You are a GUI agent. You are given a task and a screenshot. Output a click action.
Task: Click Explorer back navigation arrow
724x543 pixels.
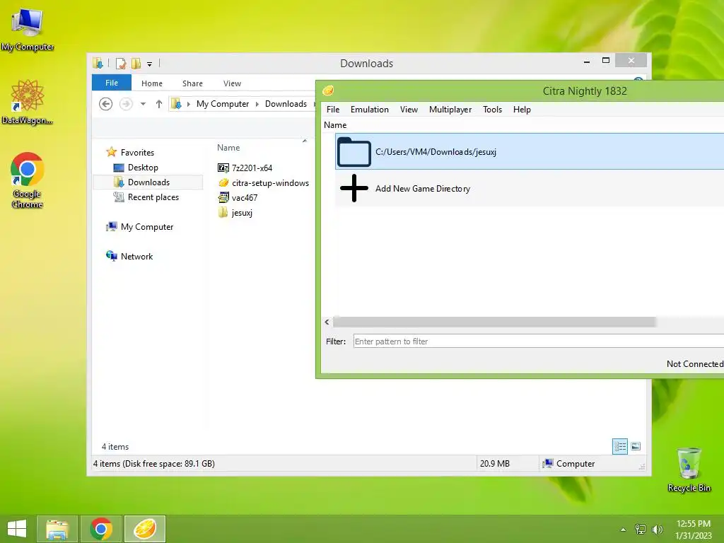tap(106, 104)
